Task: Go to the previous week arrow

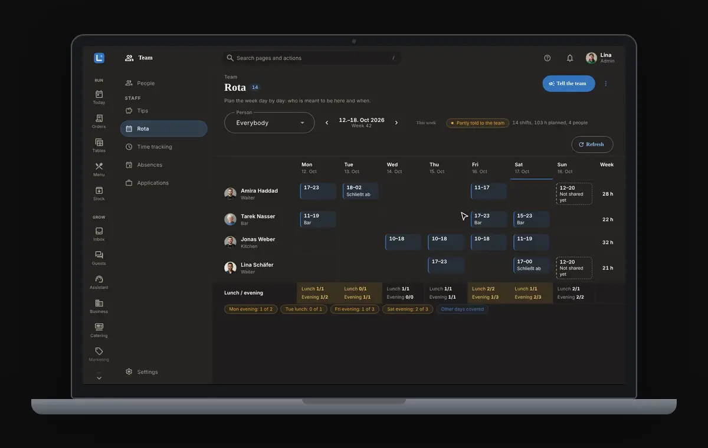Action: click(x=327, y=123)
